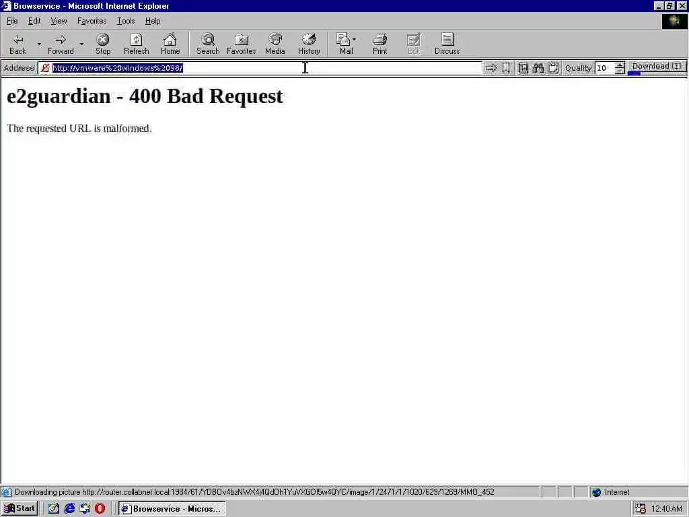Open the View menu

tap(59, 21)
